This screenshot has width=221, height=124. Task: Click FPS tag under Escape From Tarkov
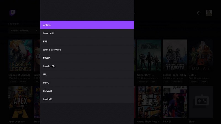coord(166,82)
